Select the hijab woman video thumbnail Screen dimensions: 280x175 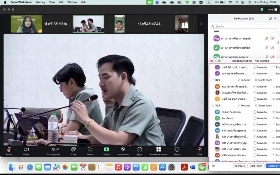26,24
